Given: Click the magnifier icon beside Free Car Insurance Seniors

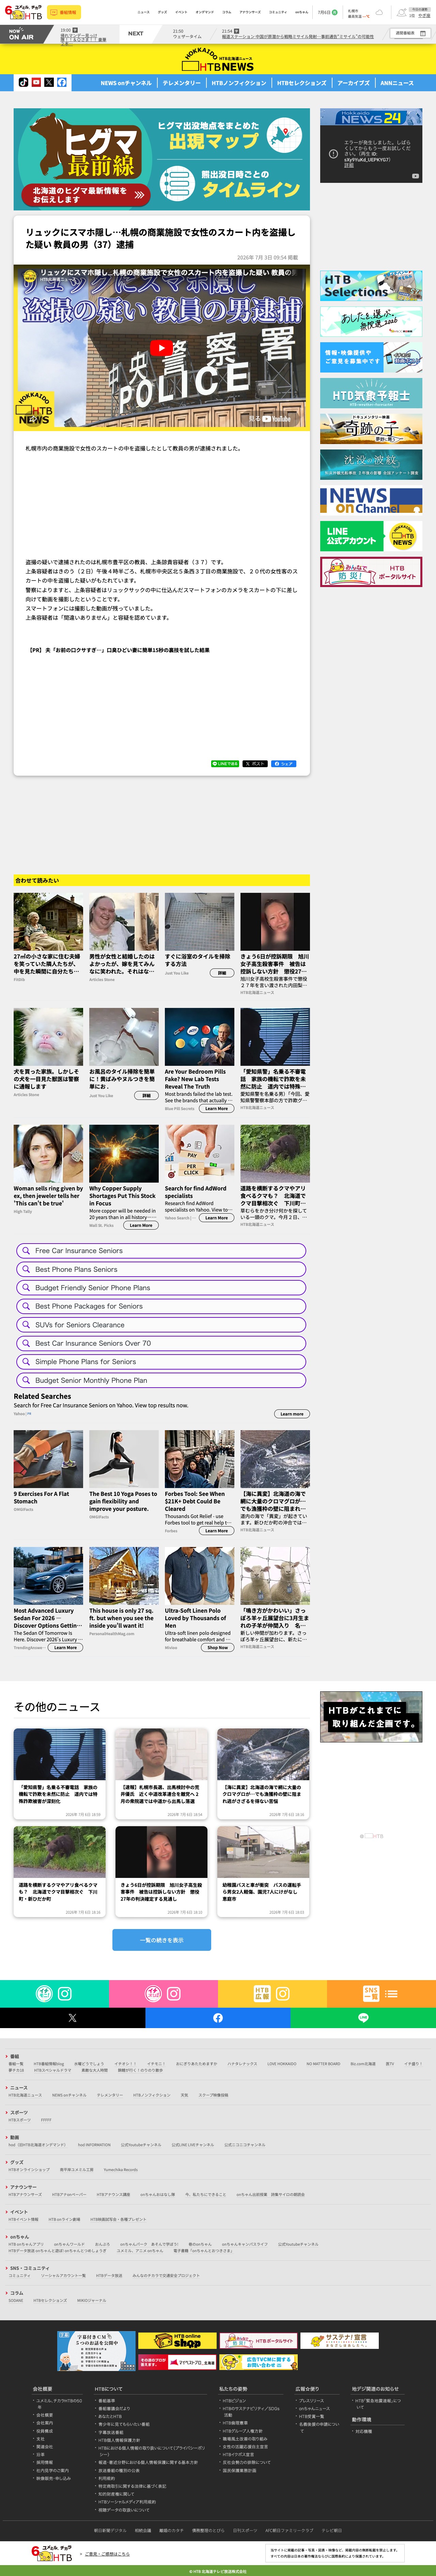Looking at the screenshot, I should [26, 1251].
